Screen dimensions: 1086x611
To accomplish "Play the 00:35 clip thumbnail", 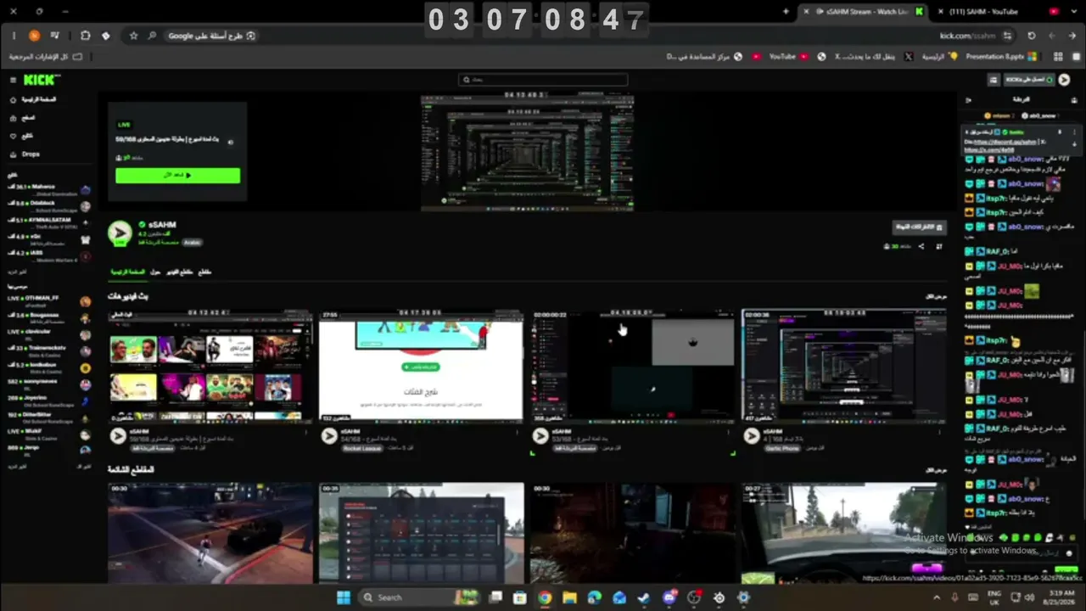I will 421,533.
